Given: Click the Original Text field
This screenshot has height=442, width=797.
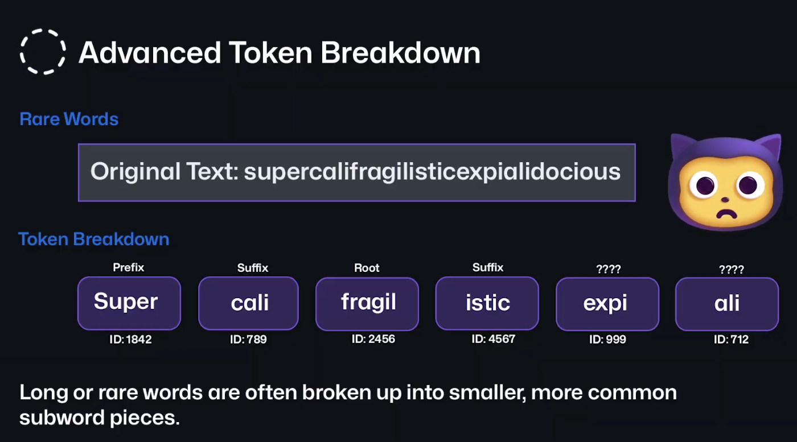Looking at the screenshot, I should 356,172.
